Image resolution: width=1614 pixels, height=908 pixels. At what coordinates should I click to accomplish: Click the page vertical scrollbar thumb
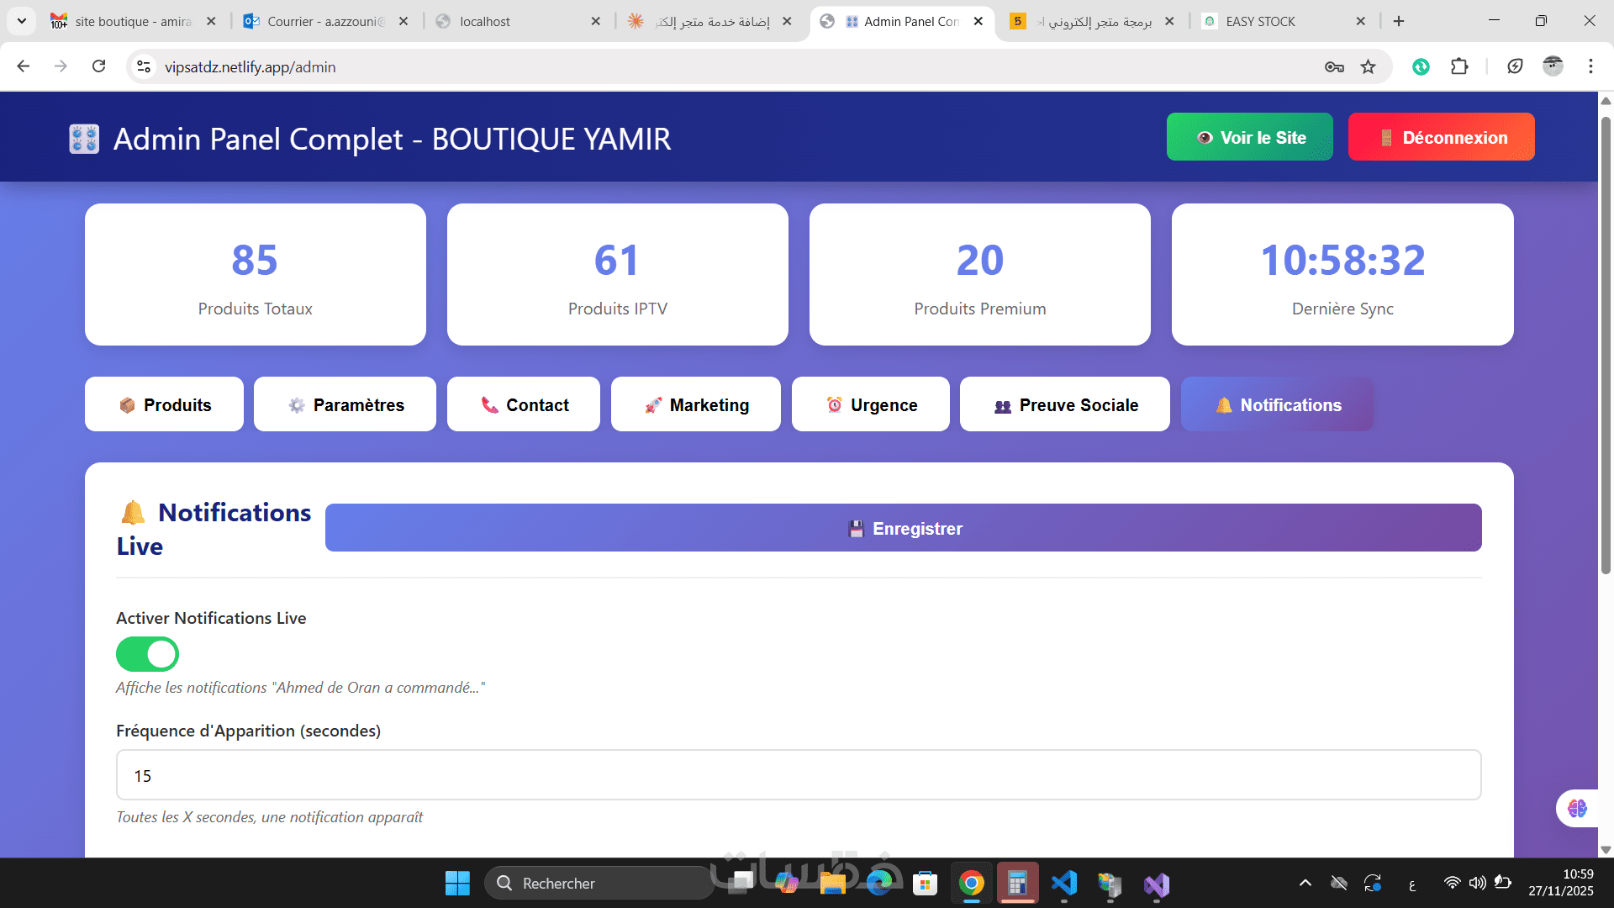(x=1606, y=345)
